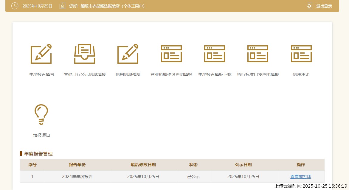The width and height of the screenshot is (349, 190).
Task: Open the 查看或打印 link for 2024 report
Action: tap(301, 177)
